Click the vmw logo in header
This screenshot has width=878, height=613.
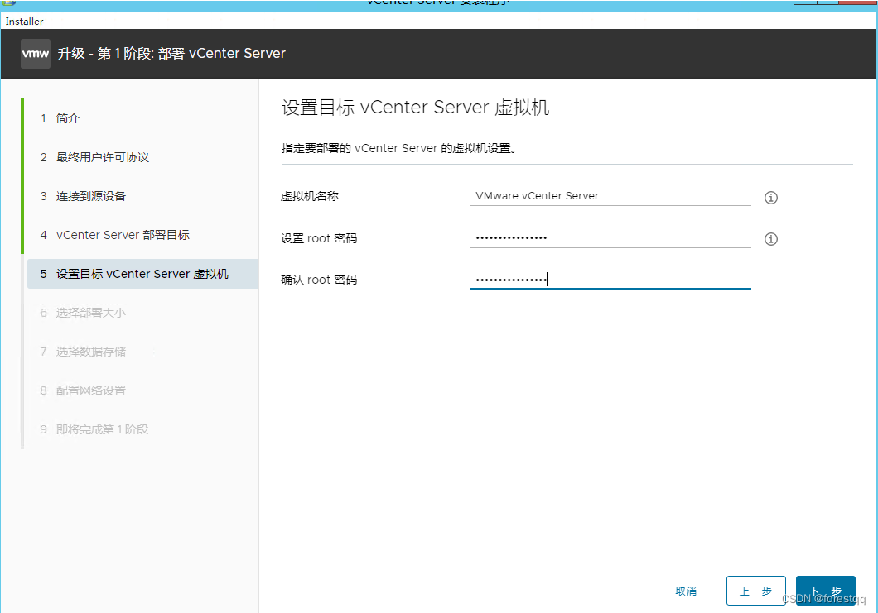click(x=36, y=54)
